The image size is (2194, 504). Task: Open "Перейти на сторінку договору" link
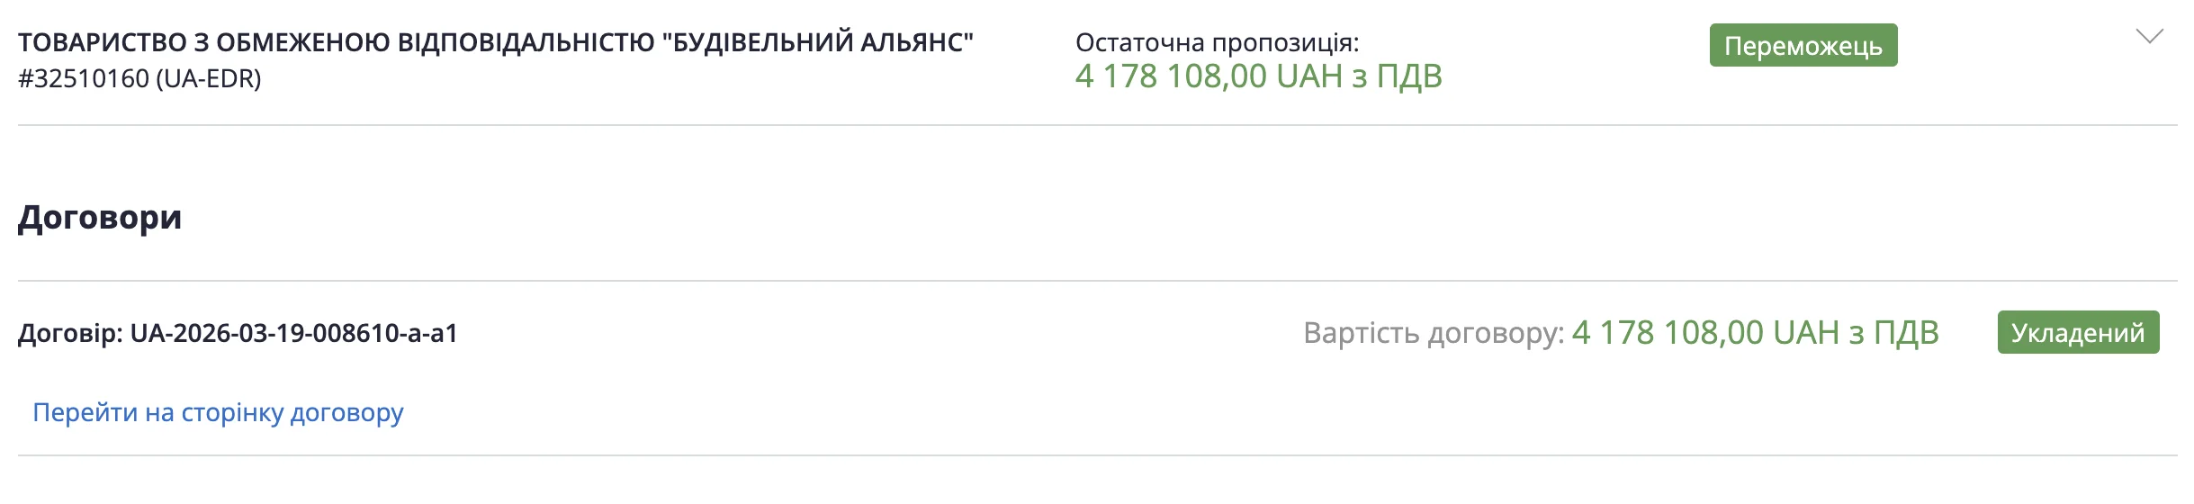tap(218, 412)
